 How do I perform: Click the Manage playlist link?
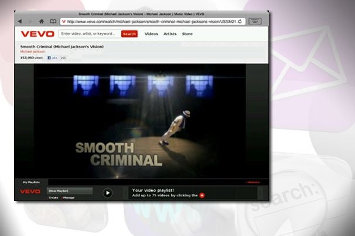click(69, 197)
